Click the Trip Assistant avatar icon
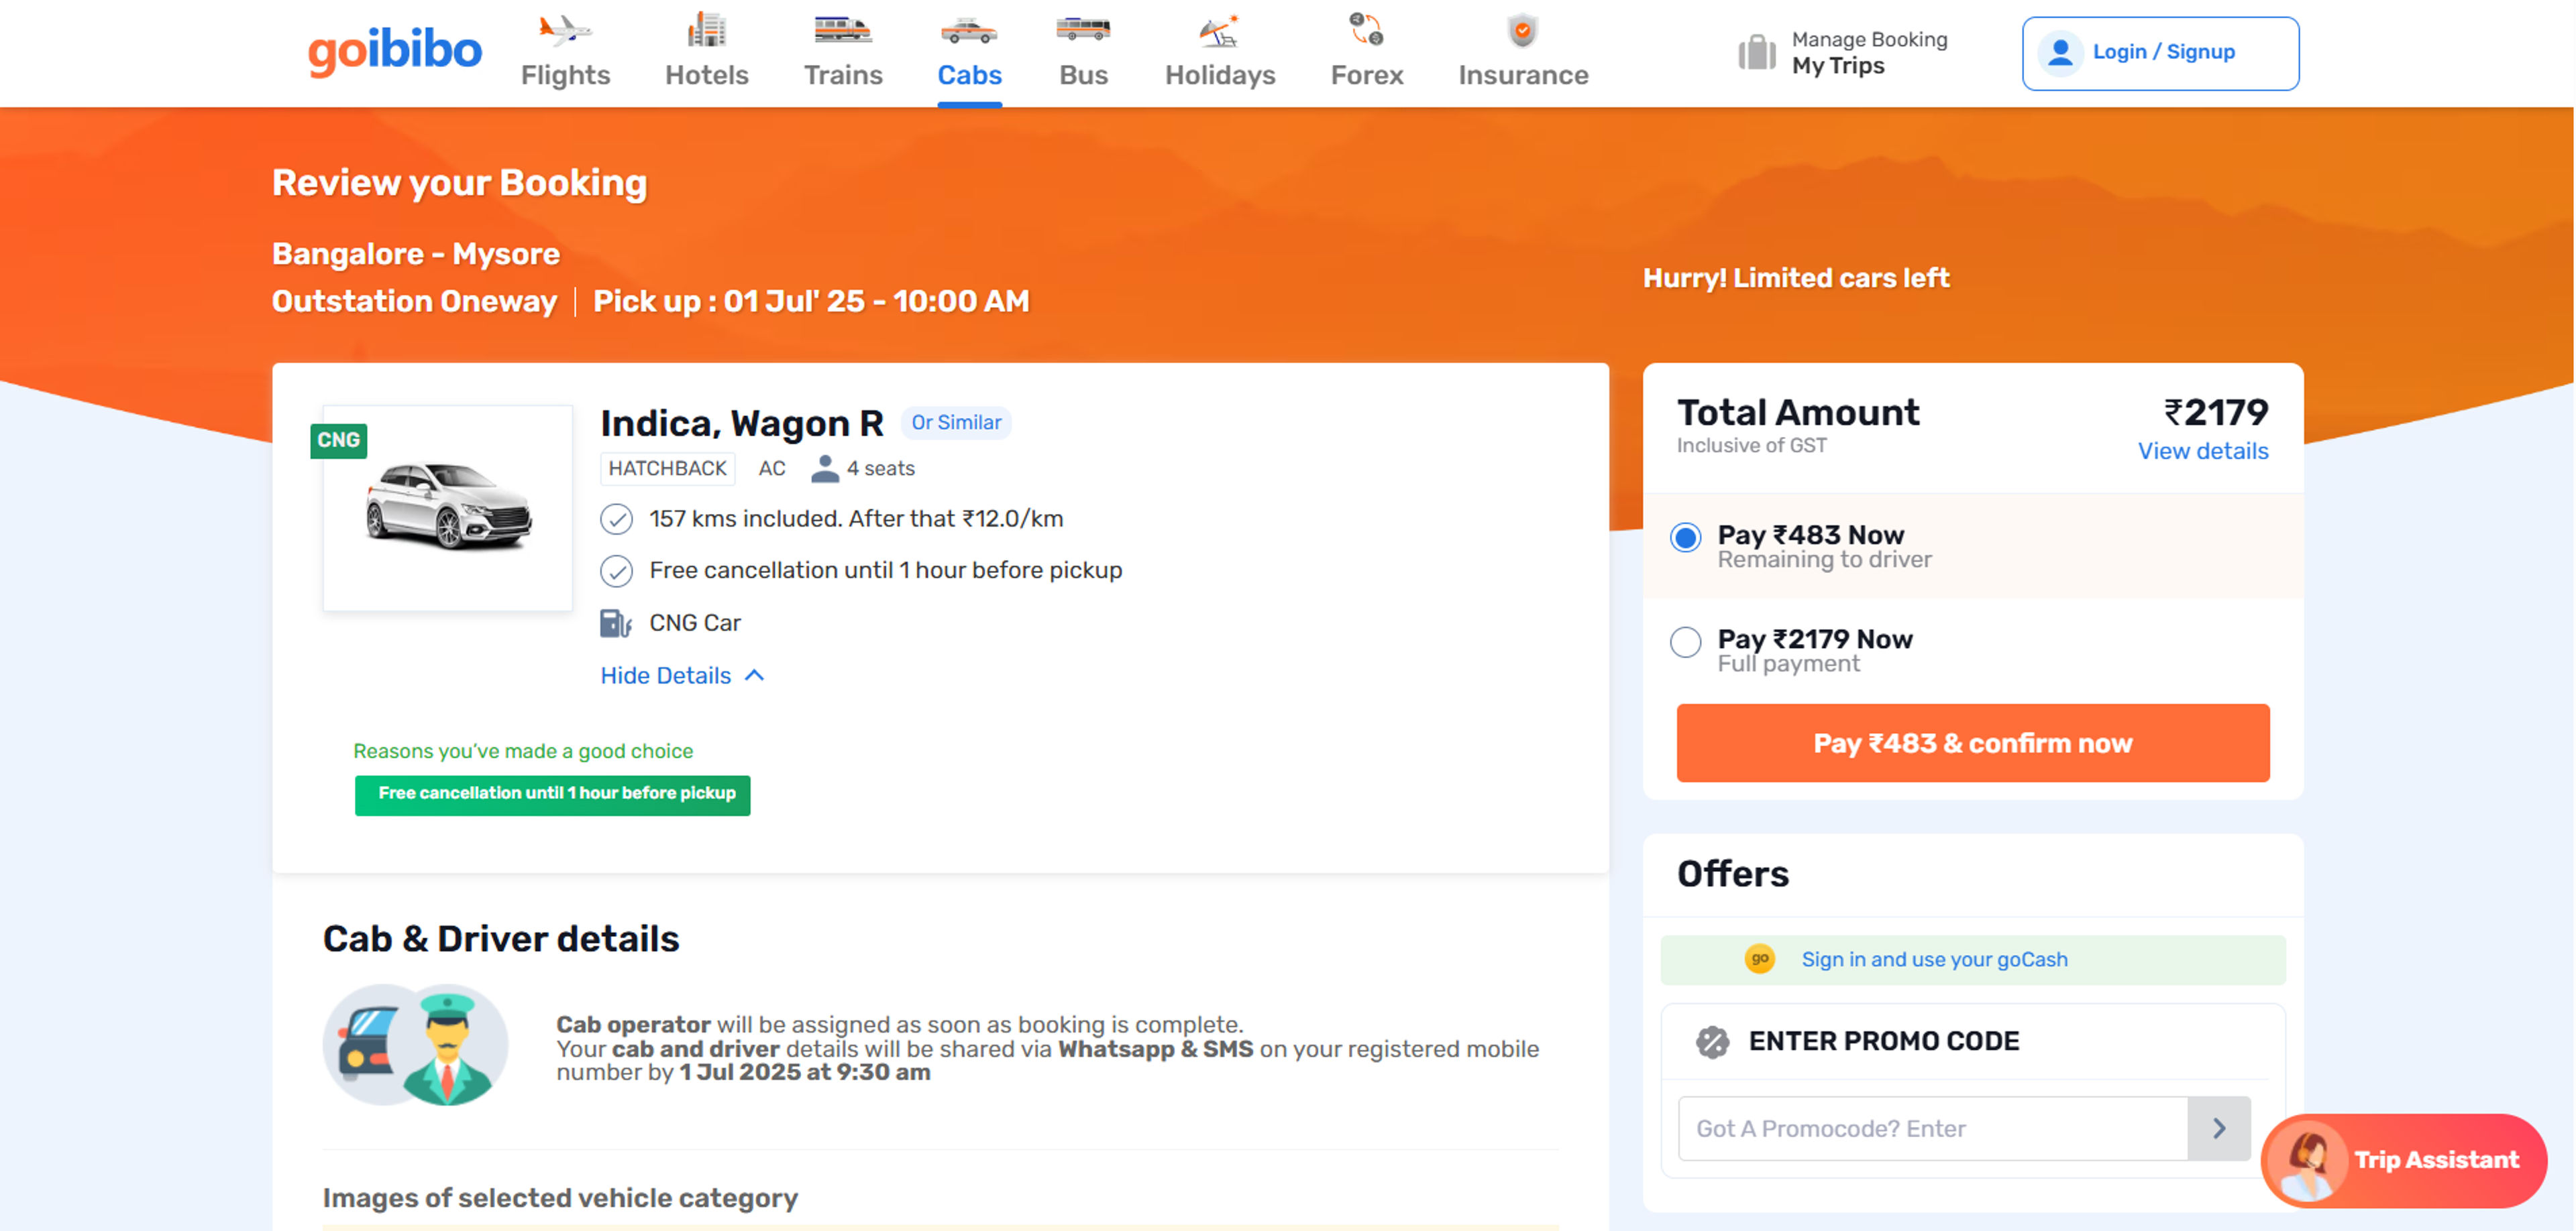The width and height of the screenshot is (2576, 1231). pos(2308,1161)
